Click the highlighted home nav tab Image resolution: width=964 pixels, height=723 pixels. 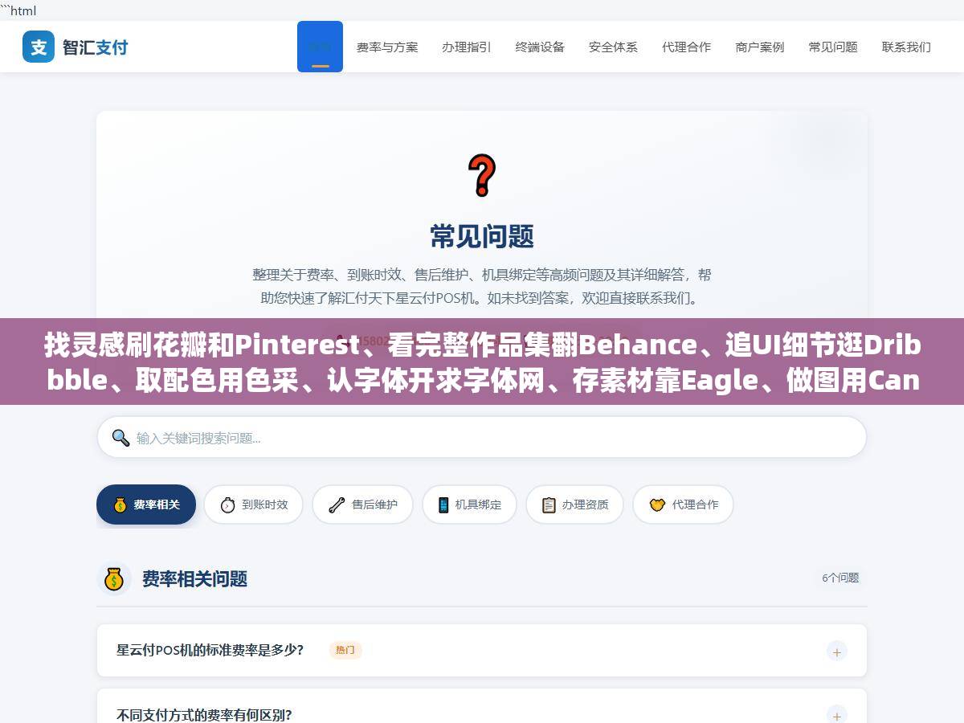[x=320, y=47]
